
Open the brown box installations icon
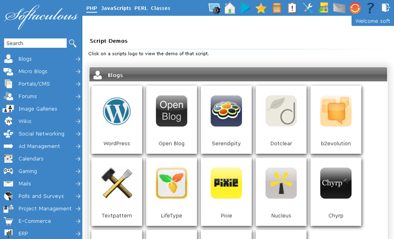[x=277, y=8]
